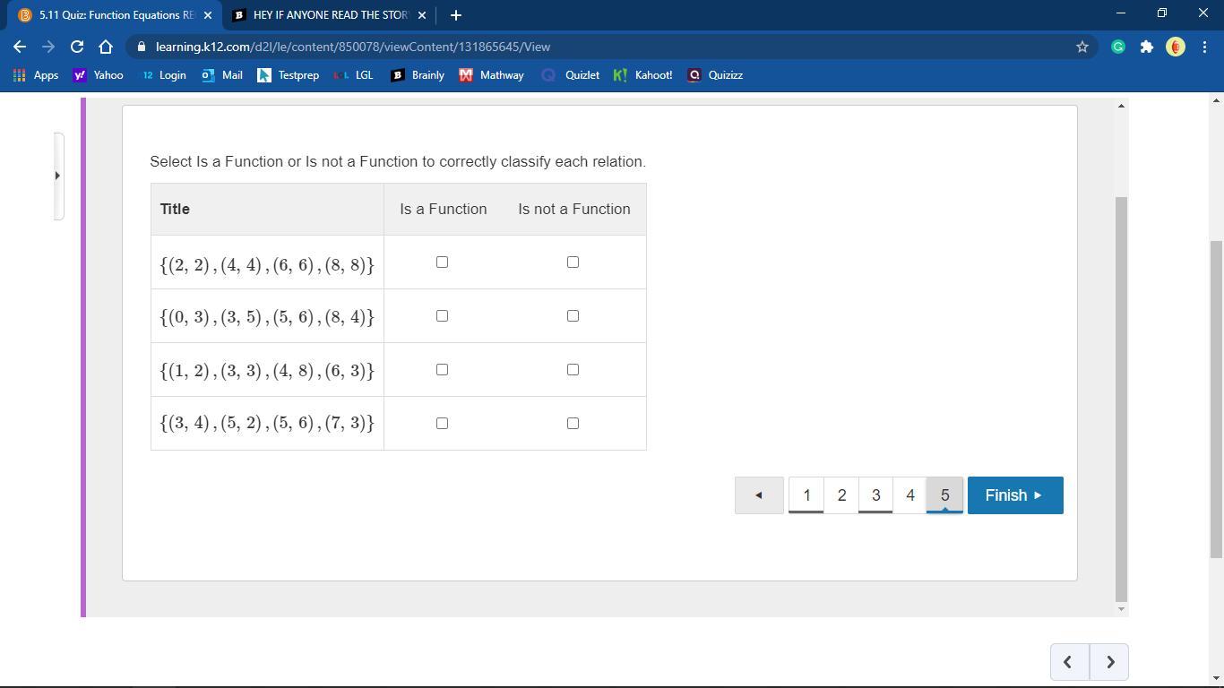This screenshot has width=1224, height=688.
Task: Open the Grammarly extension icon
Action: pos(1118,47)
